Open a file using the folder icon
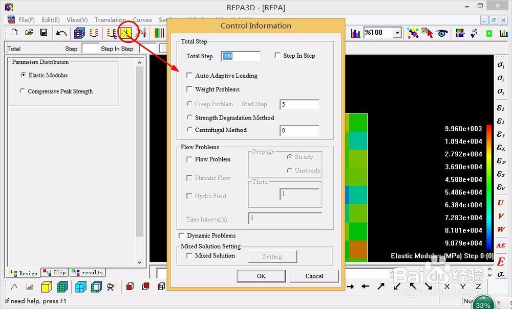Screen dimensions: 512x309 point(29,32)
